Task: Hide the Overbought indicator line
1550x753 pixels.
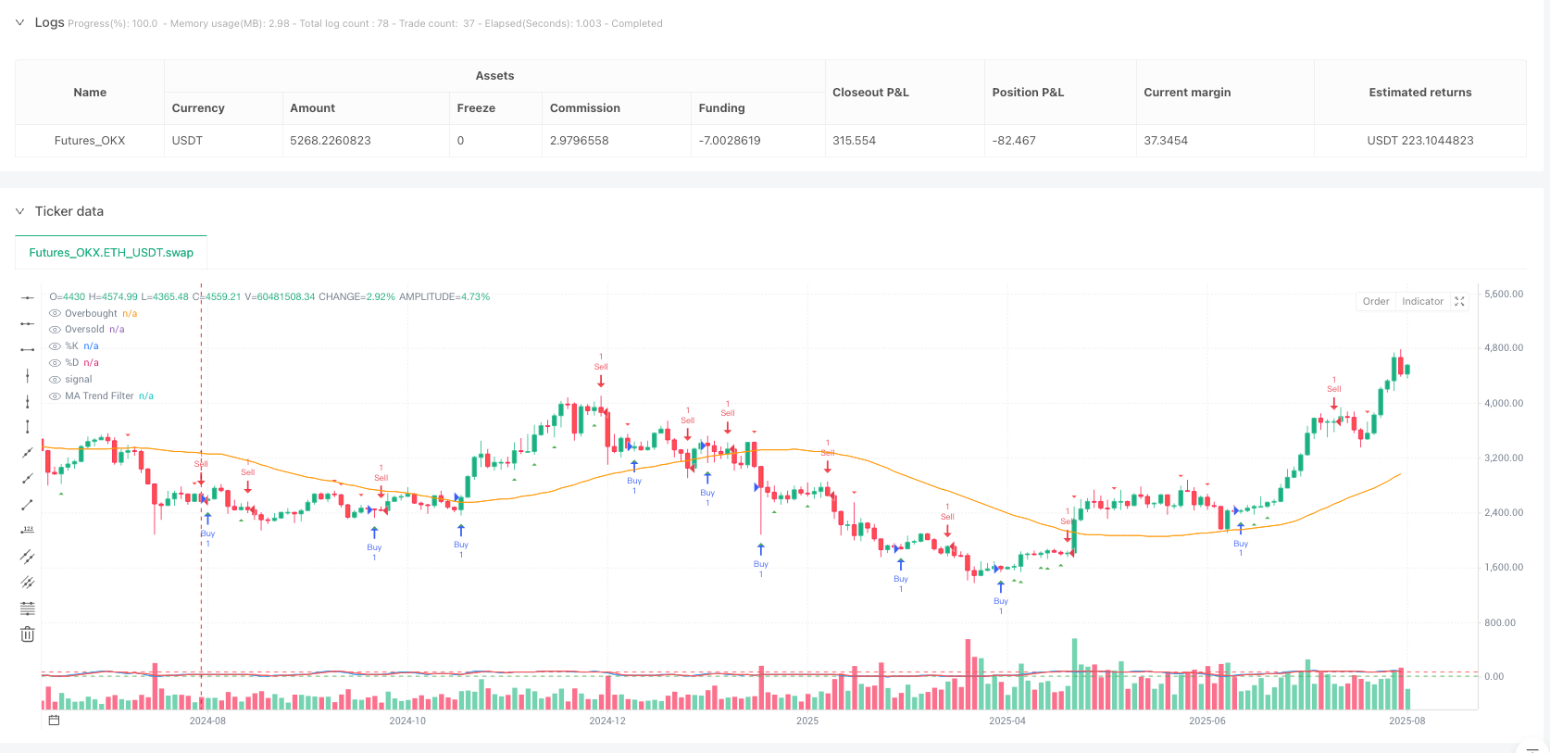Action: [x=55, y=314]
